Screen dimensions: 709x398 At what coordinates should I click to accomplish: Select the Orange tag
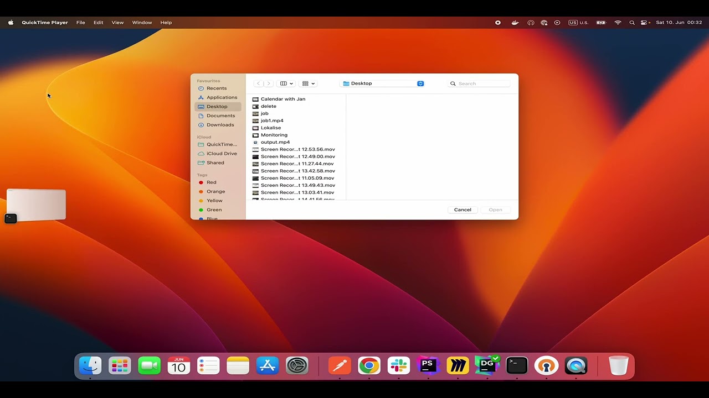point(217,191)
